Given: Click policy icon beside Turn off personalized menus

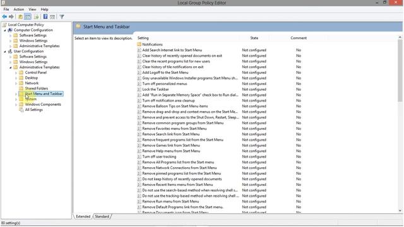Looking at the screenshot, I should pos(139,84).
